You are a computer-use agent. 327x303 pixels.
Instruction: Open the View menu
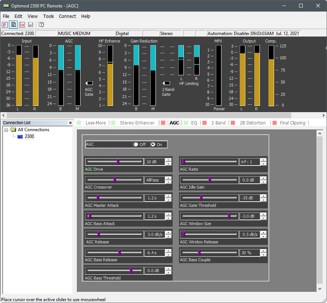pyautogui.click(x=32, y=16)
